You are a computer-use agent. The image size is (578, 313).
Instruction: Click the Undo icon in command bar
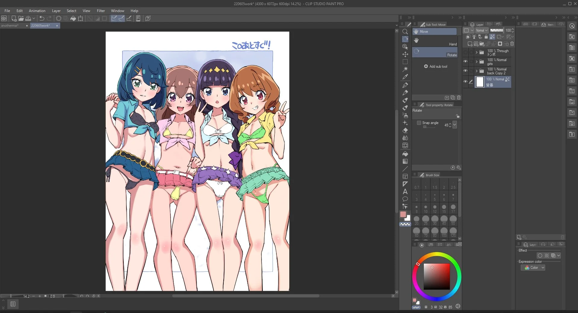point(42,18)
